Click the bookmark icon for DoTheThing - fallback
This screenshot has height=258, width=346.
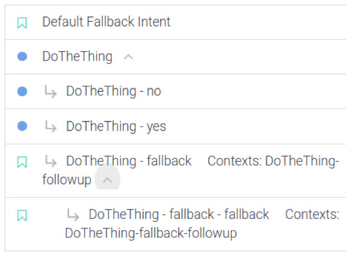22,162
